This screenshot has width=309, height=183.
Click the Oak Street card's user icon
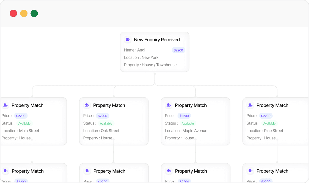(x=87, y=105)
